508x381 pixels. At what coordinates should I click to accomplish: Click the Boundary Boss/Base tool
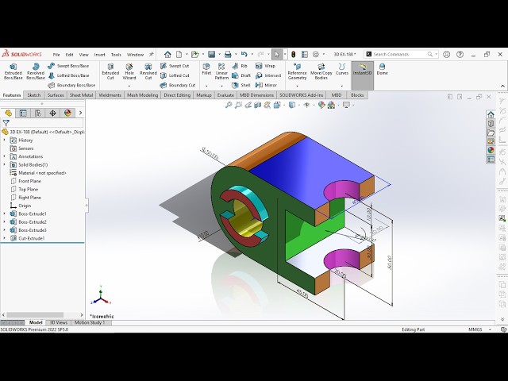[71, 85]
